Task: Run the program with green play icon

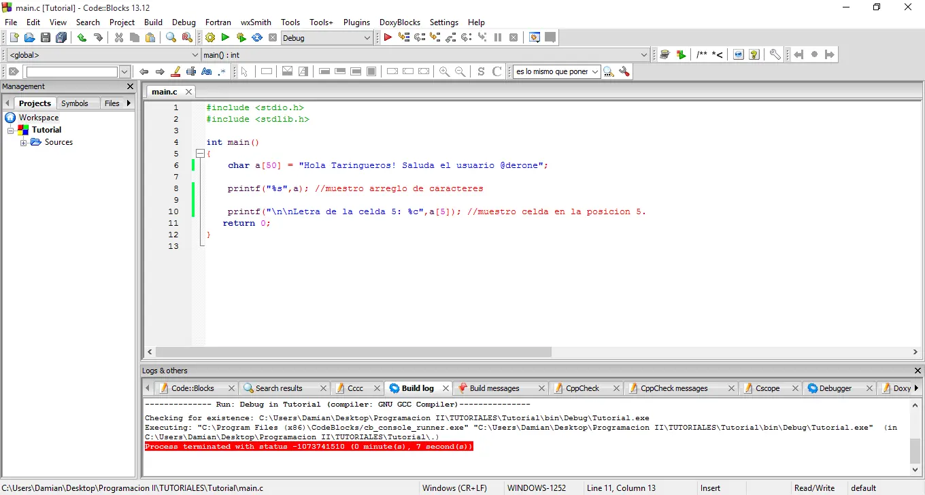Action: (225, 38)
